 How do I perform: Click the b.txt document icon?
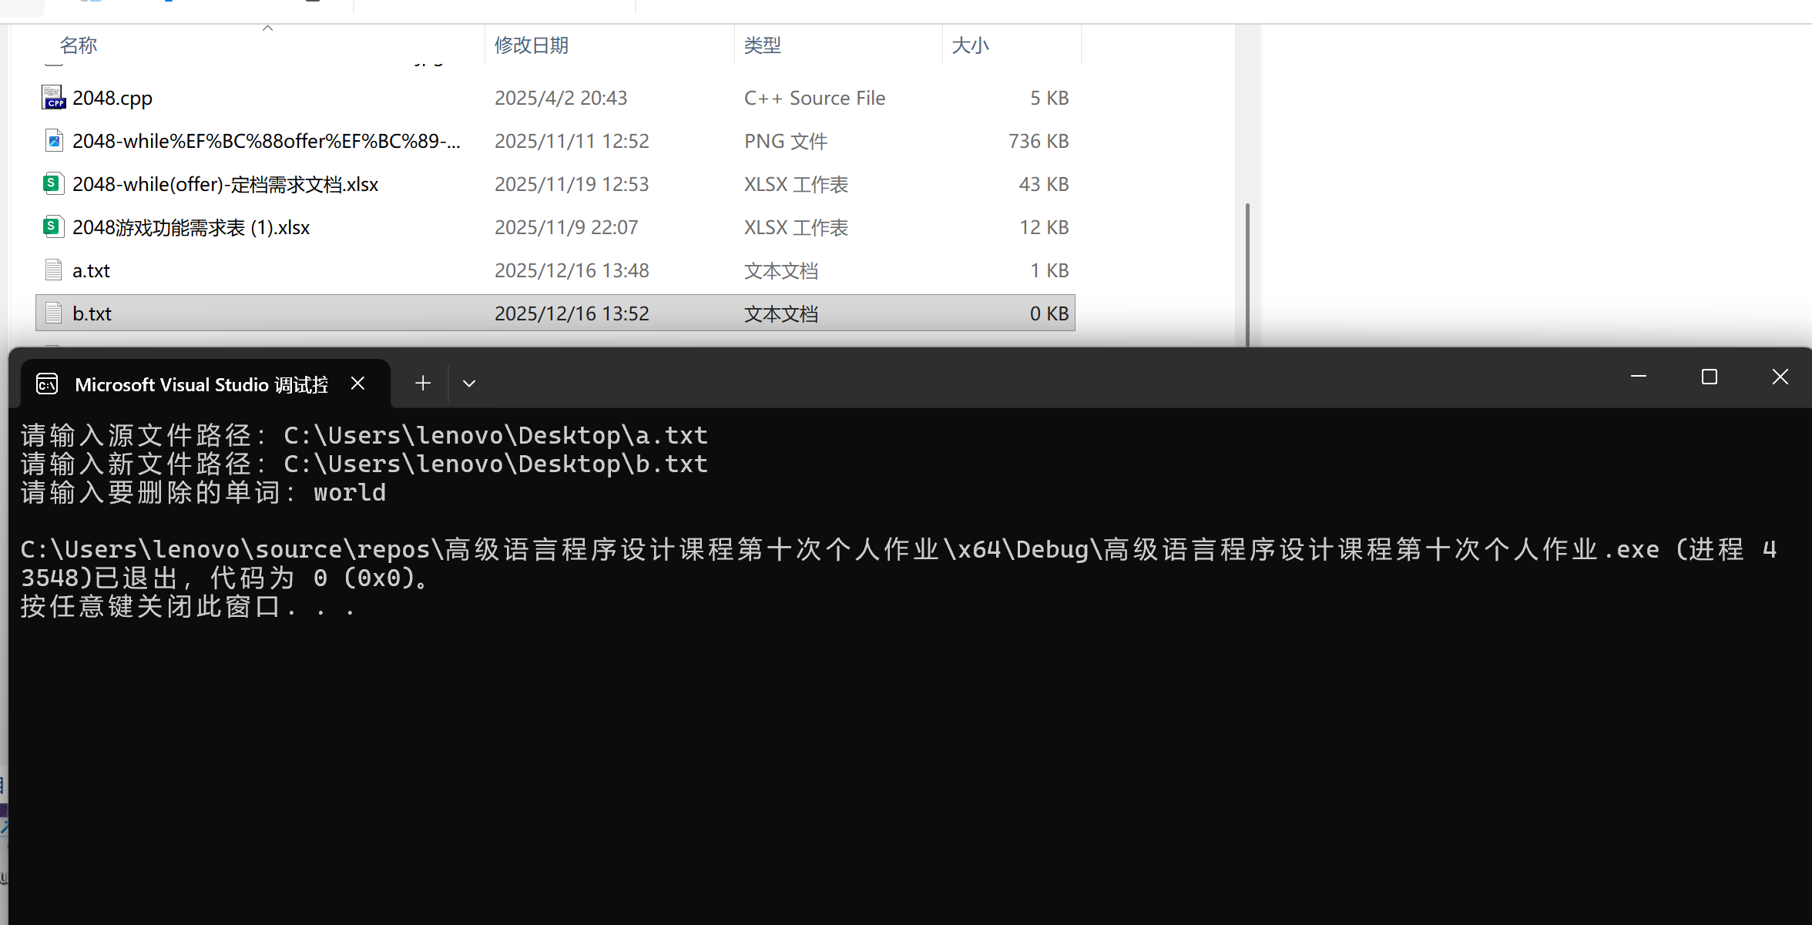coord(53,313)
